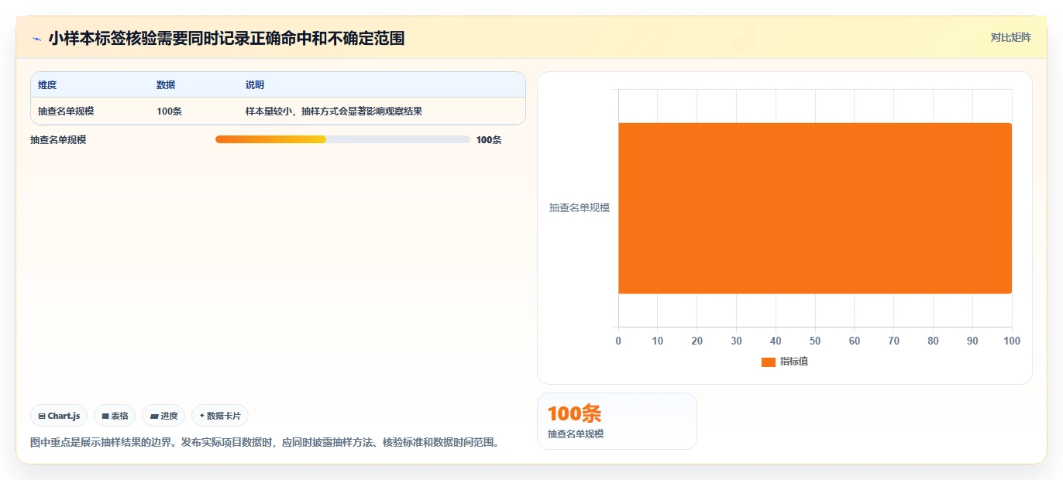Click the 数据卡片 tag chip
This screenshot has width=1063, height=480.
point(220,416)
